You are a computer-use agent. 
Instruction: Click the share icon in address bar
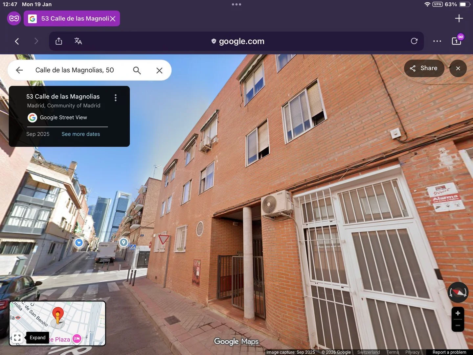tap(58, 41)
